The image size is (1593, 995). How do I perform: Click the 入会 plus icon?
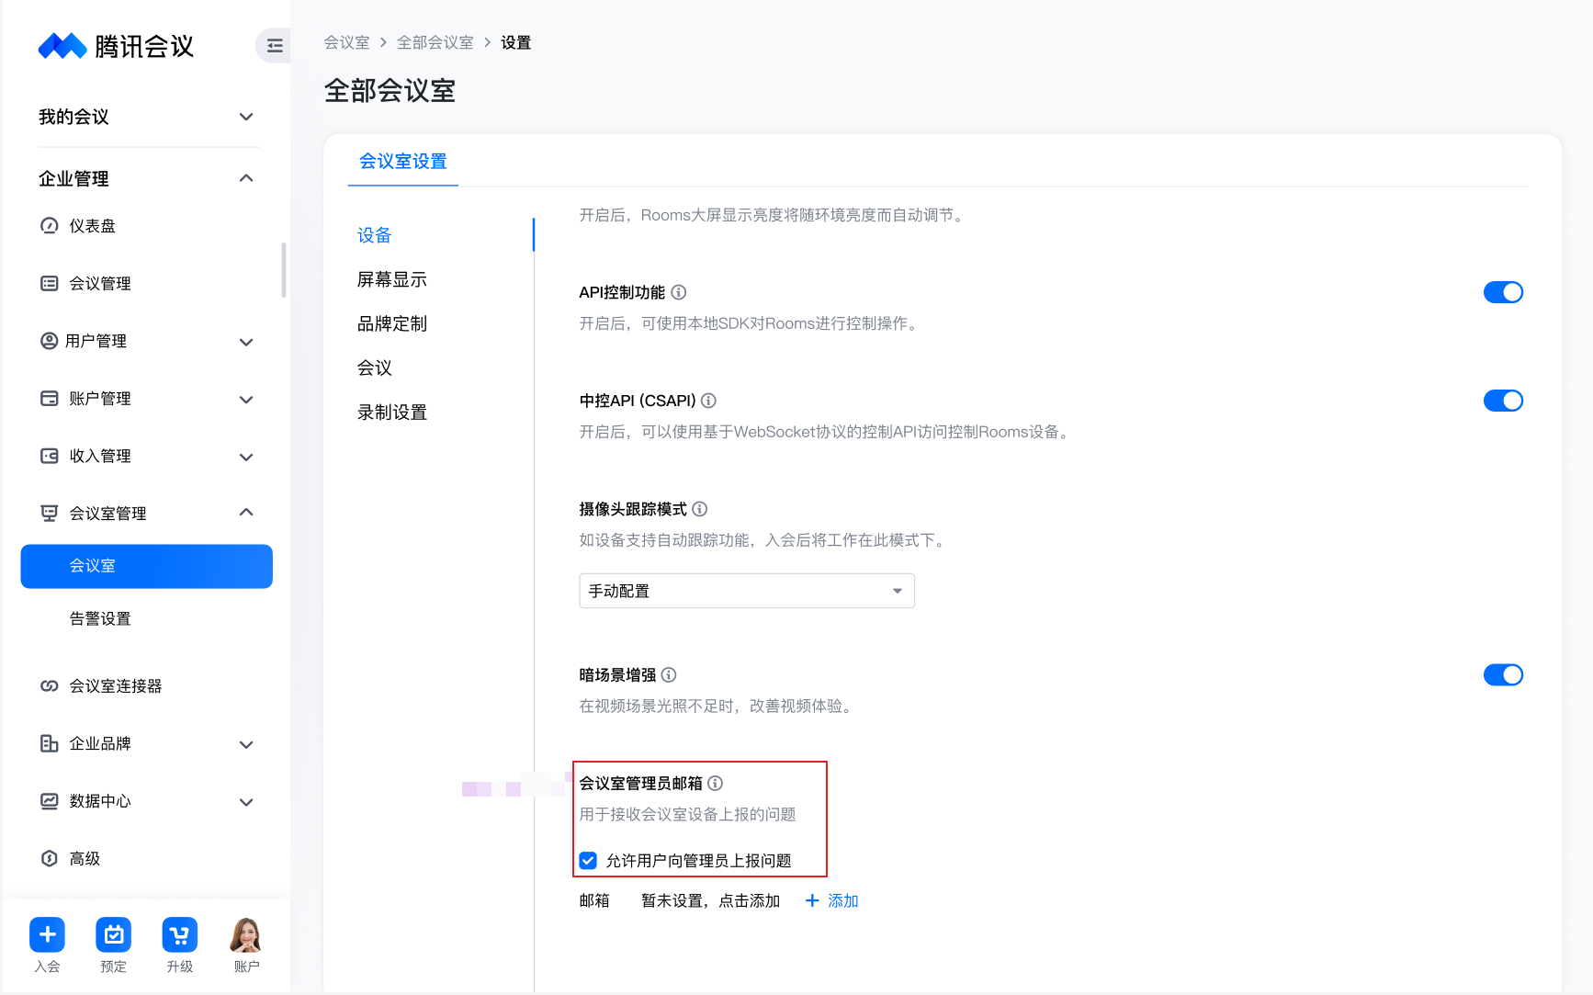pos(47,935)
